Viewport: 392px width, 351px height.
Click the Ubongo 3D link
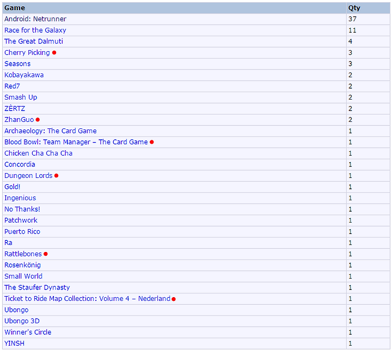pyautogui.click(x=22, y=321)
